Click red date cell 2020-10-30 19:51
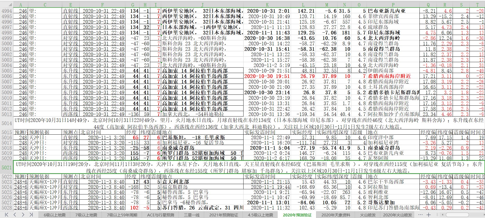Image resolution: width=485 pixels, height=218 pixels. pos(267,76)
